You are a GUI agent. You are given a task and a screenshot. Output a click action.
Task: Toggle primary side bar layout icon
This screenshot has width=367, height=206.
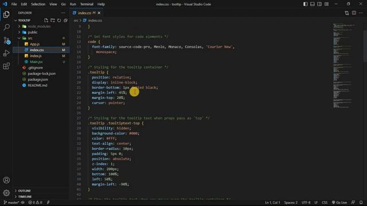click(306, 4)
